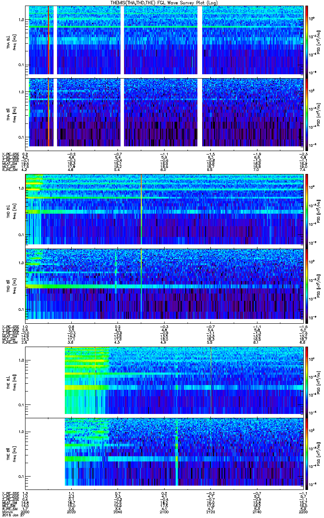Click the 'X_RE_GSE' row label below THE panels

click(x=11, y=493)
